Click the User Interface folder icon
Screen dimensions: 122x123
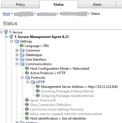22,60
